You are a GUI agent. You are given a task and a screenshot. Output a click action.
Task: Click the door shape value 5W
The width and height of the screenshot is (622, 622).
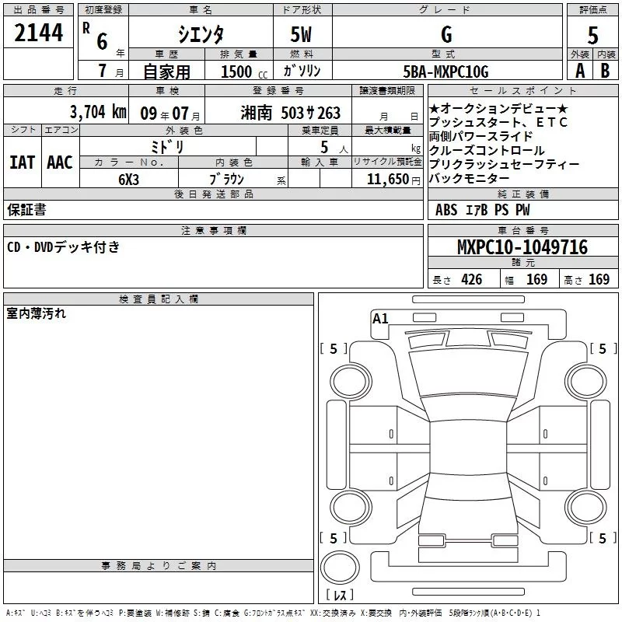301,34
